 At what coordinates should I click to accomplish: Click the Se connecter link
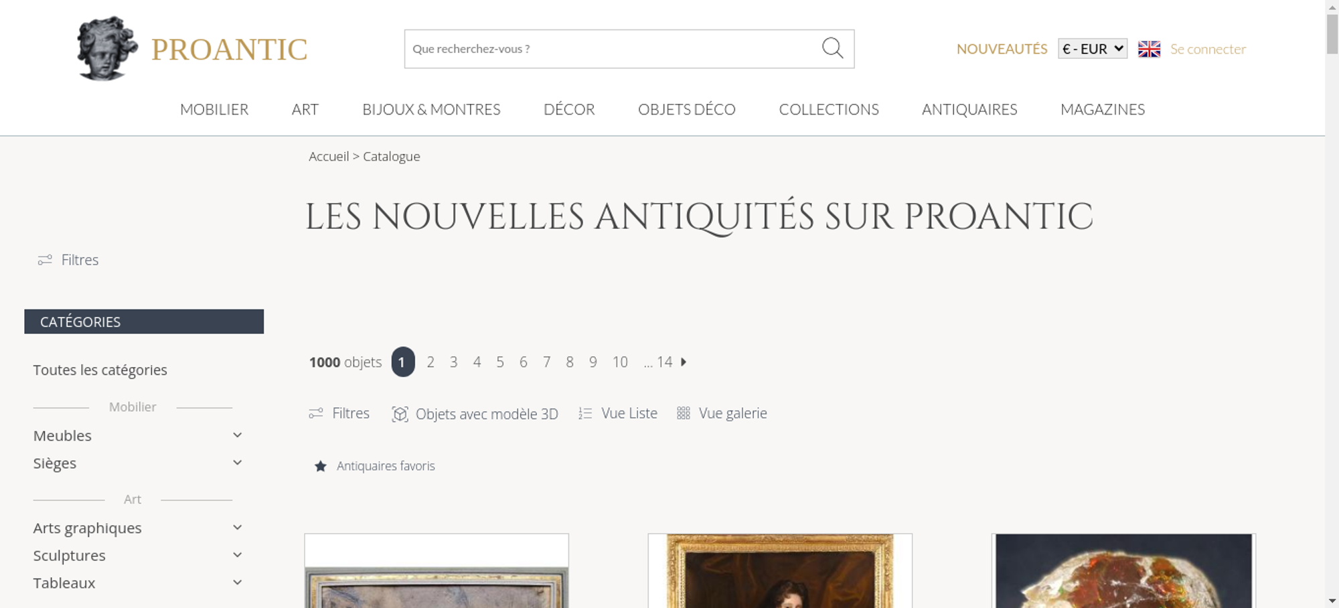click(1208, 49)
